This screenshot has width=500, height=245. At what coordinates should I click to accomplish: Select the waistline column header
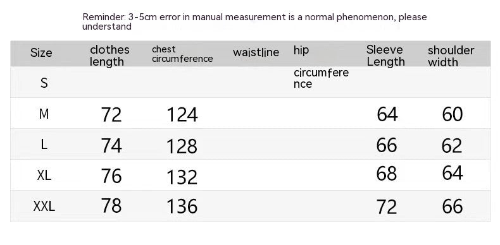coord(256,52)
